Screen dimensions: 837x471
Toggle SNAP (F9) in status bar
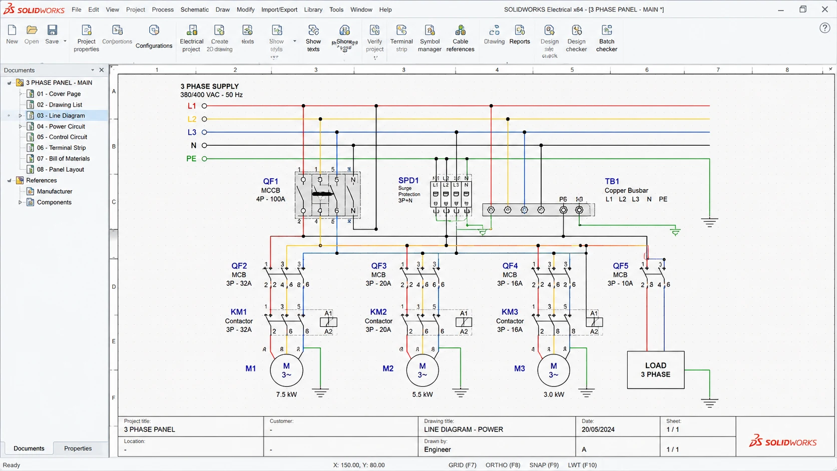[544, 465]
